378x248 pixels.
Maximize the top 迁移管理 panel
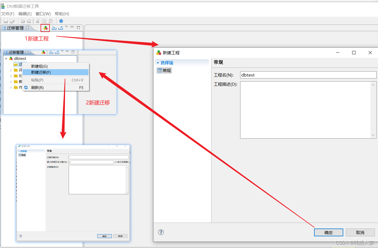tap(78, 28)
